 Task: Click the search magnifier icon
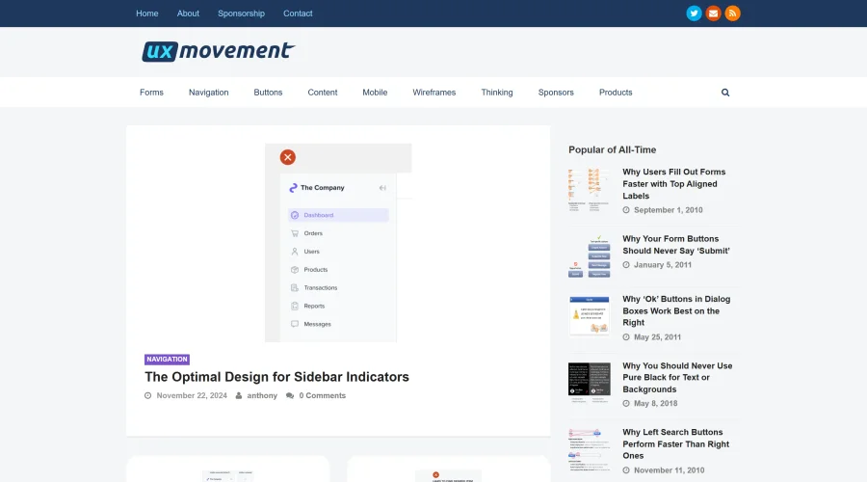pos(725,93)
